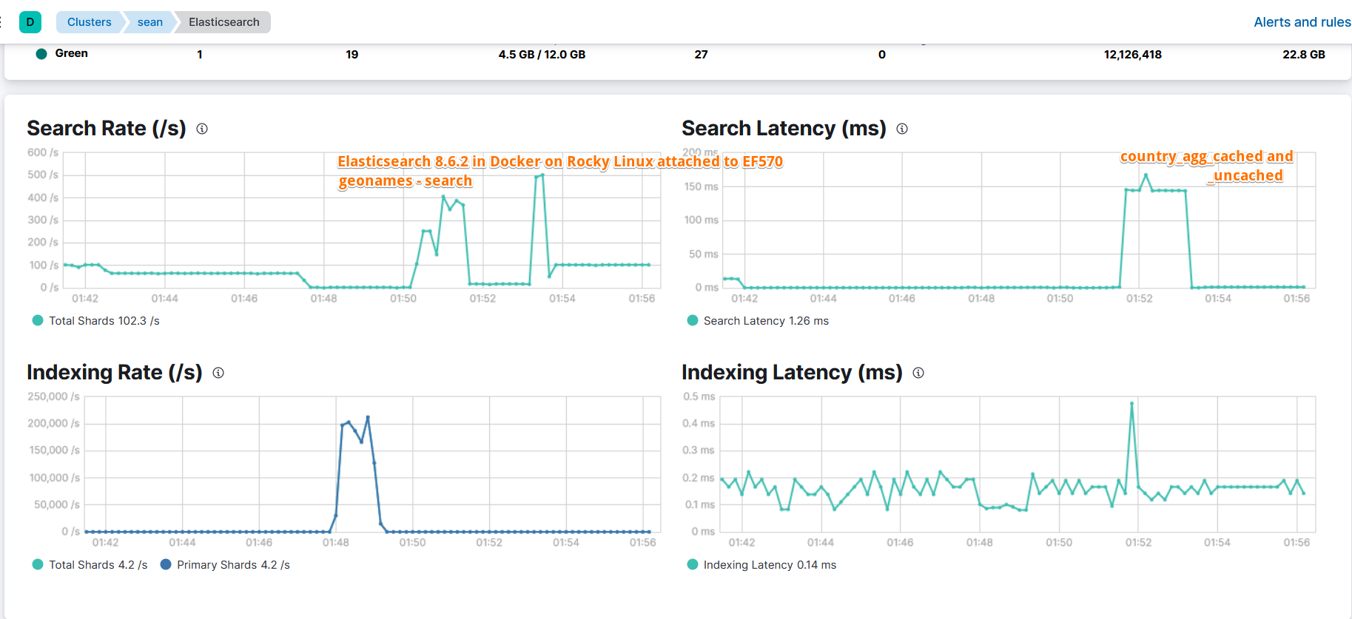Image resolution: width=1352 pixels, height=619 pixels.
Task: Click the Indexing Rate heading
Action: point(115,373)
